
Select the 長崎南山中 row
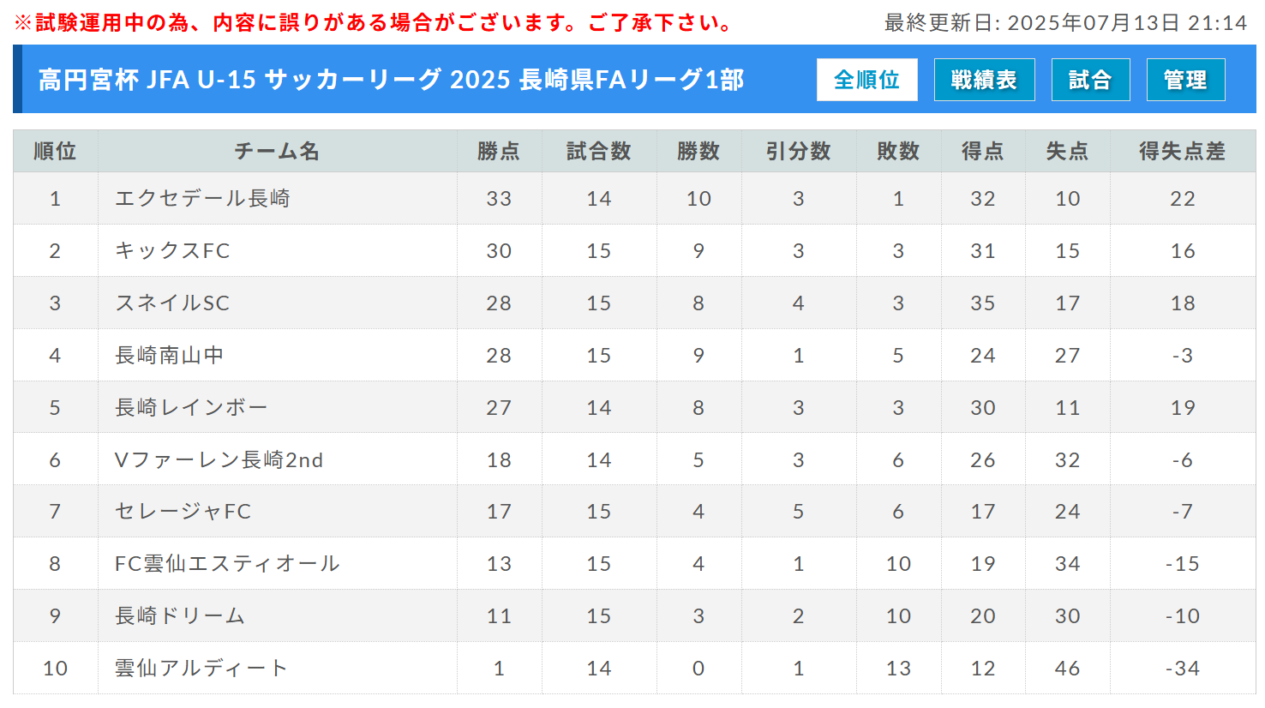(634, 356)
